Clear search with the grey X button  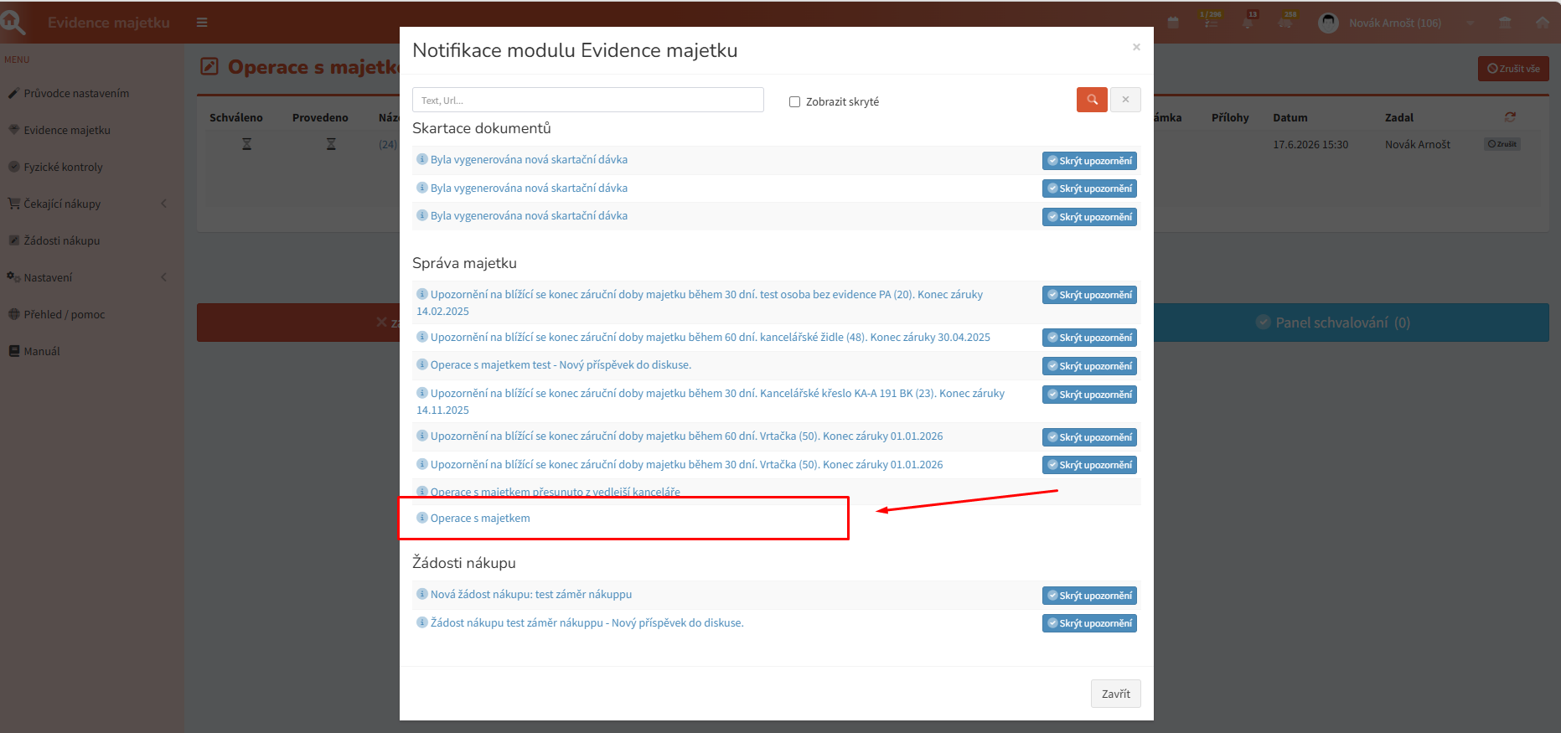(x=1125, y=100)
